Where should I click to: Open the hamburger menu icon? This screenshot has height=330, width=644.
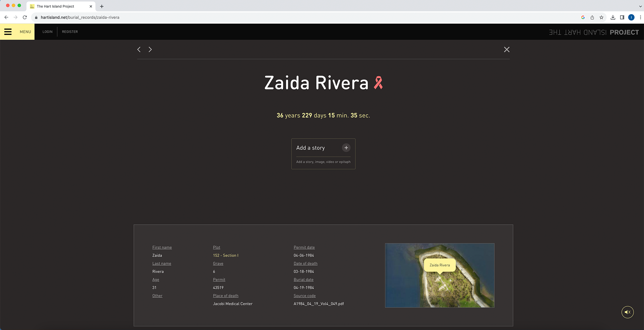[8, 32]
